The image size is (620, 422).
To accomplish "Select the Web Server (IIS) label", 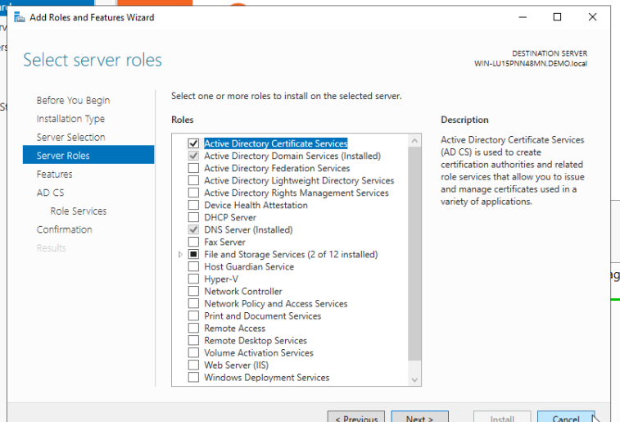I will tap(236, 365).
